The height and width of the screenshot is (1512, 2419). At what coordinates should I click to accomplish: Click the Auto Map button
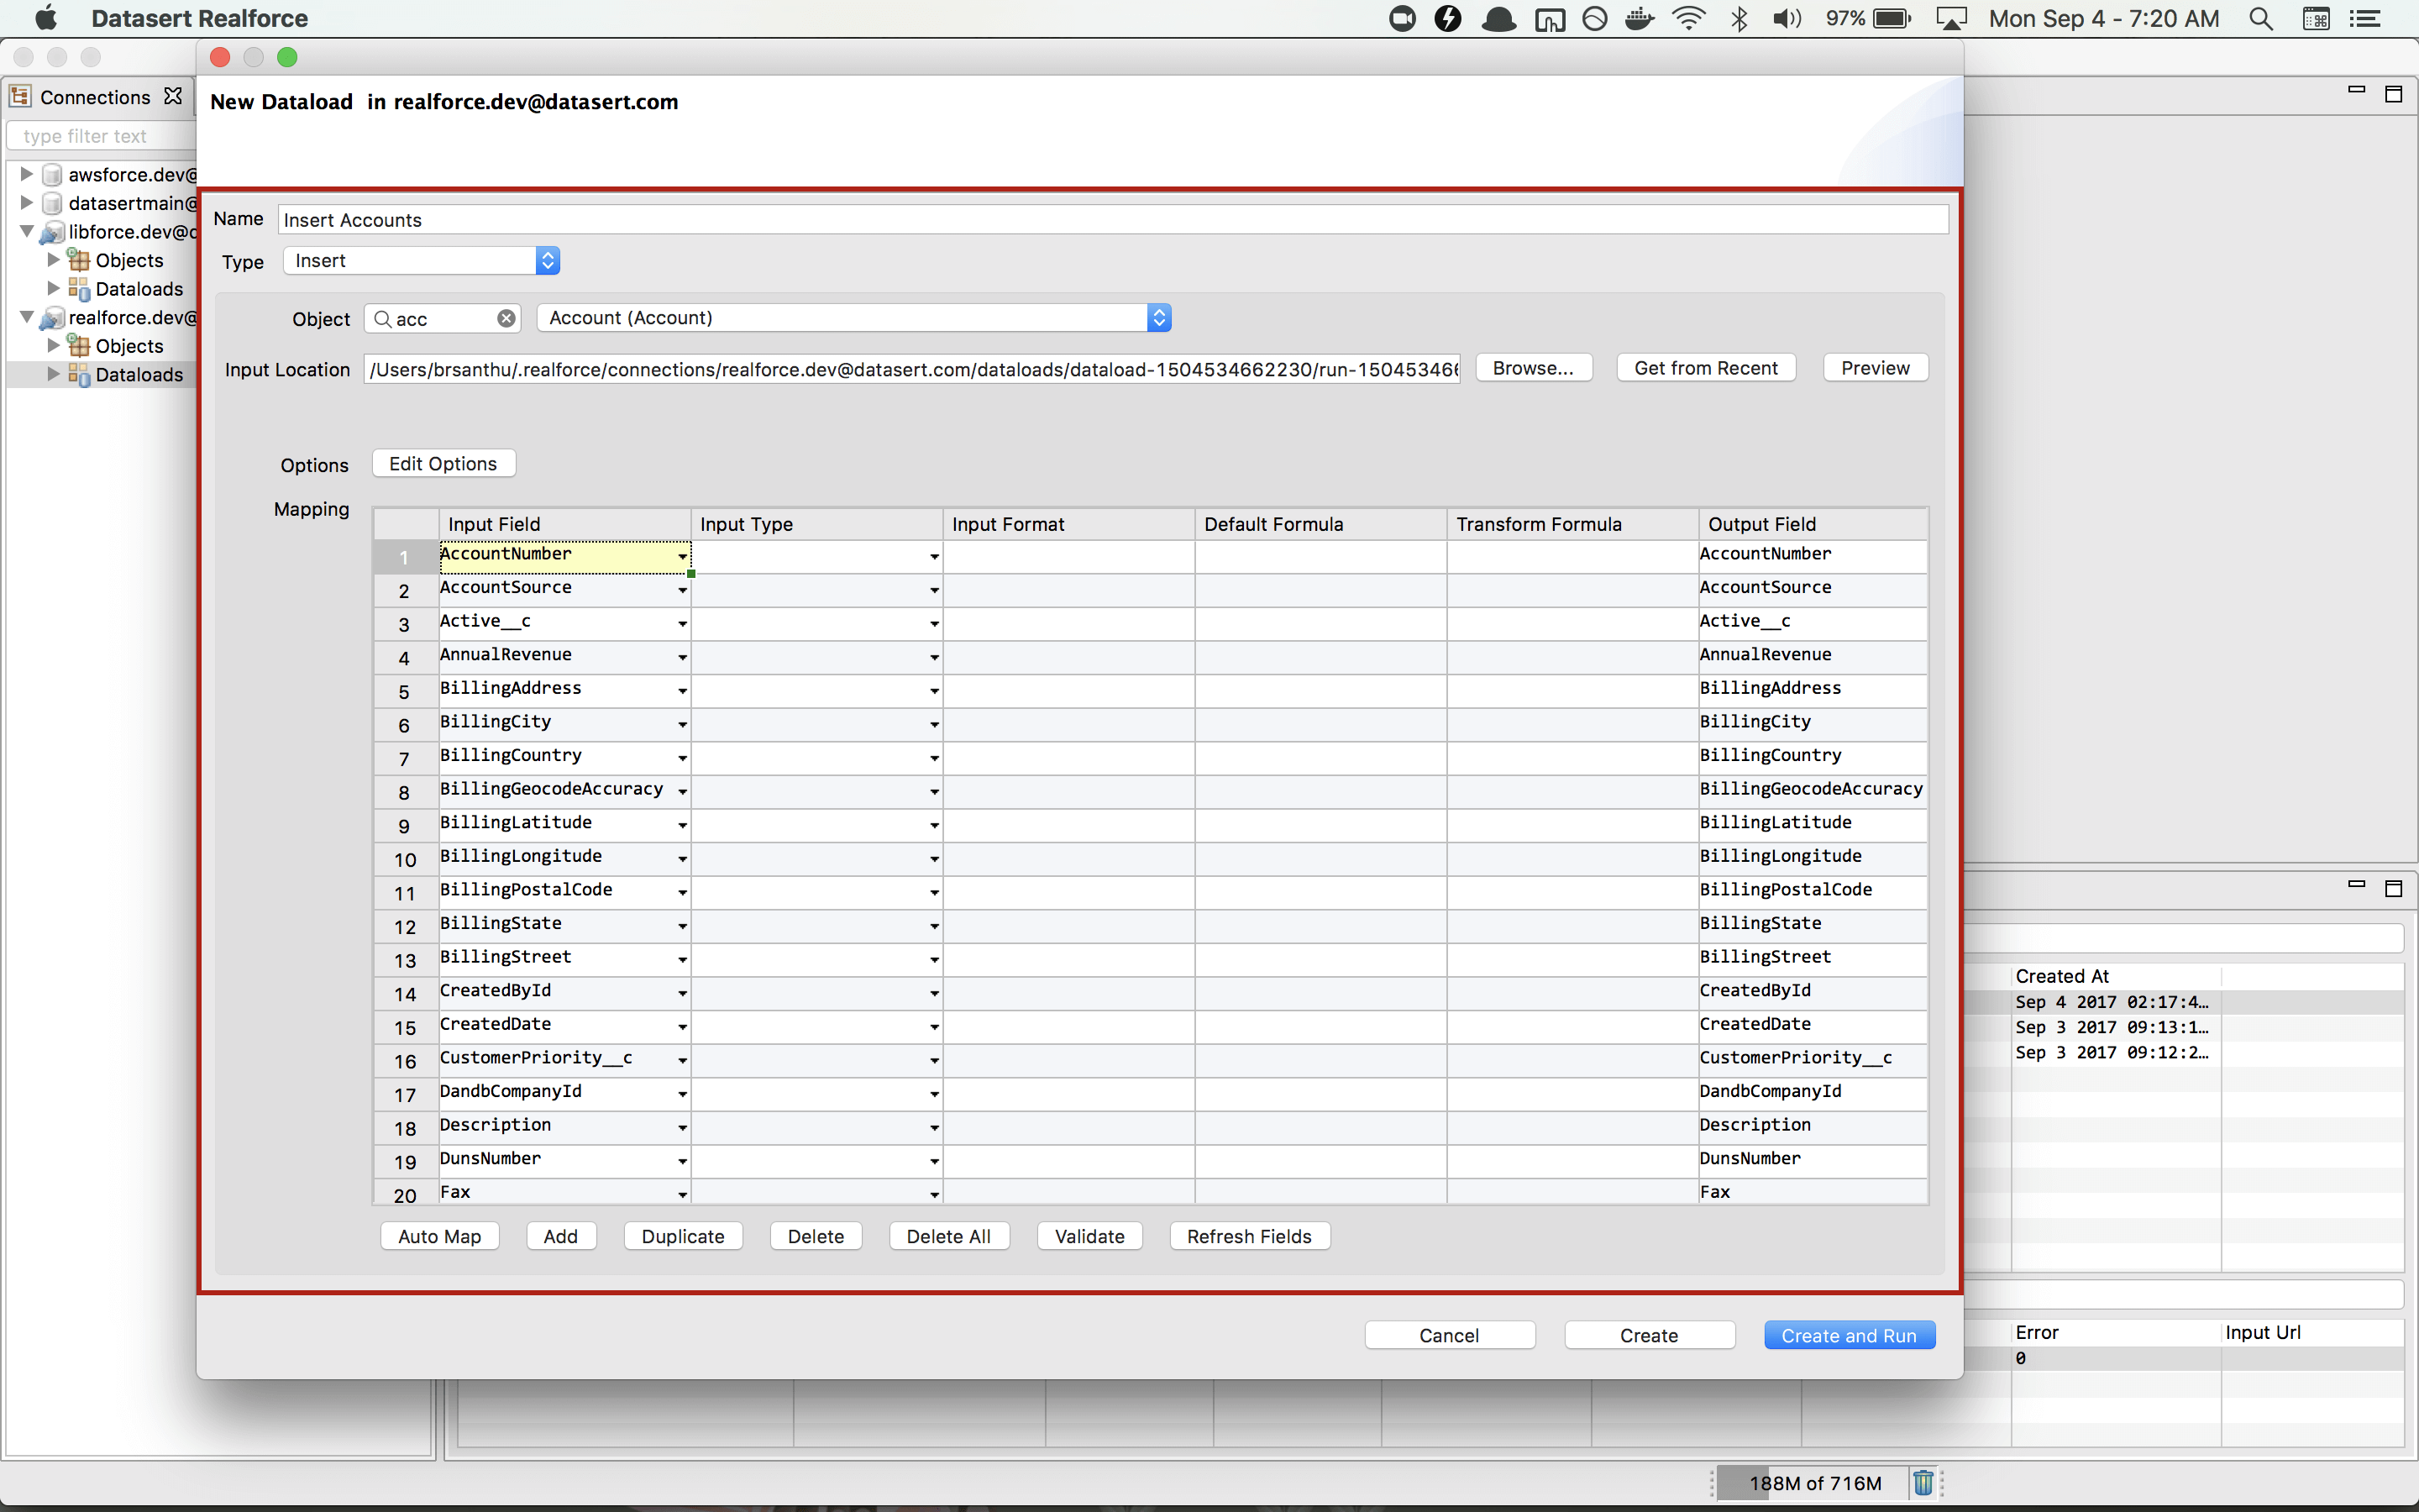click(x=440, y=1236)
